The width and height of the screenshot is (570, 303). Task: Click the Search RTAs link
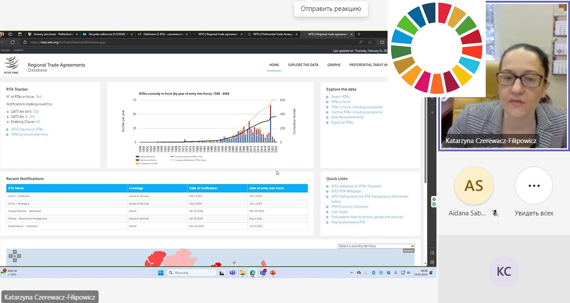click(340, 97)
